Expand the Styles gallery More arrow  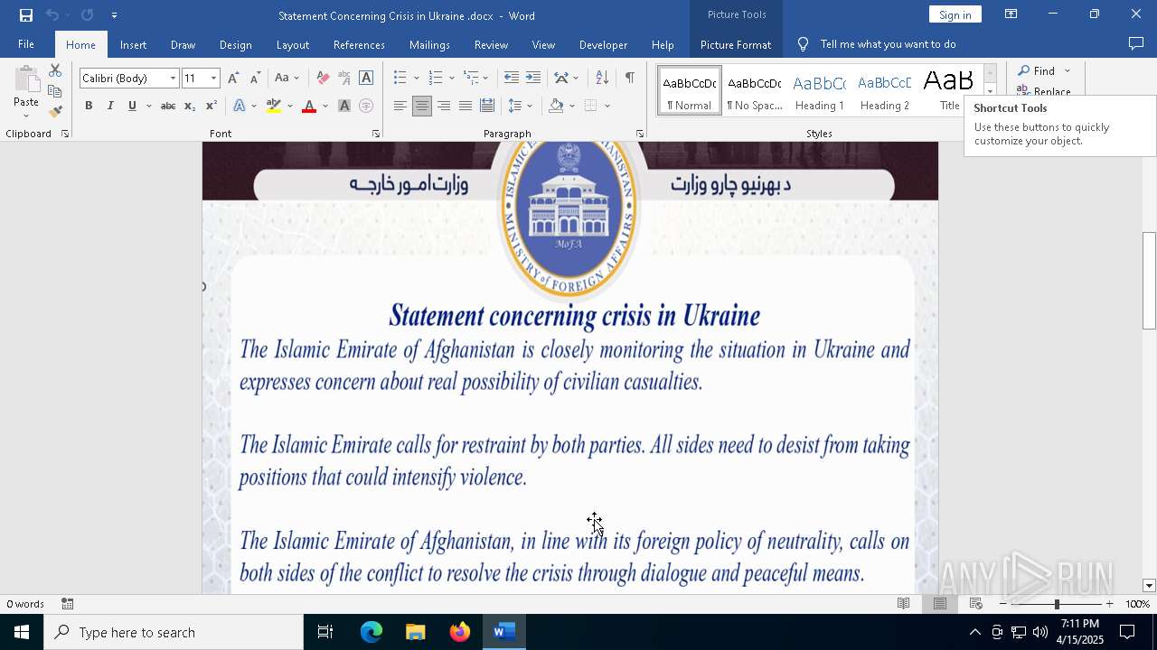click(990, 91)
